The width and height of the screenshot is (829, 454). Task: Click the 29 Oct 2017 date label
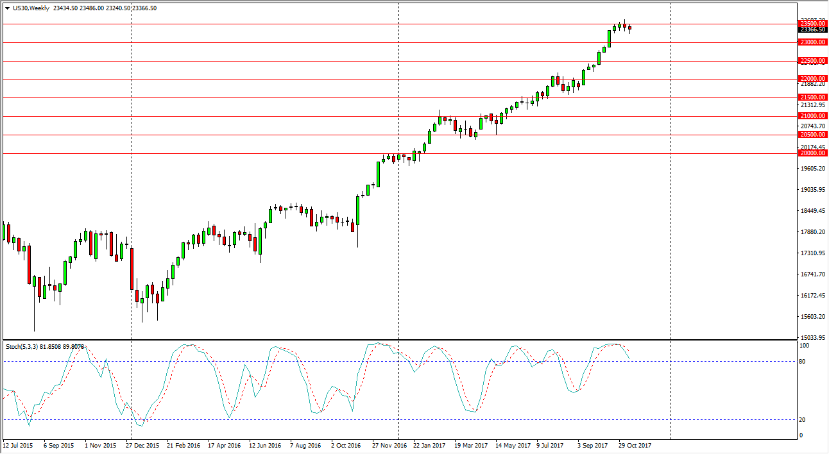[634, 445]
